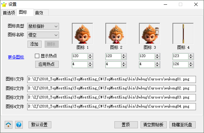The width and height of the screenshot is (204, 133).
Task: Click the 删除 button
Action: pyautogui.click(x=52, y=44)
